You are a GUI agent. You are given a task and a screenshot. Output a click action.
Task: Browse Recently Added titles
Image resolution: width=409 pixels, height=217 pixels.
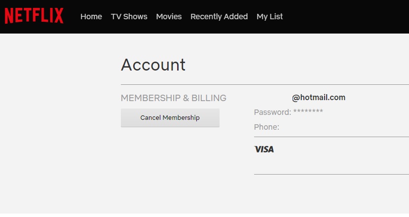coord(219,16)
